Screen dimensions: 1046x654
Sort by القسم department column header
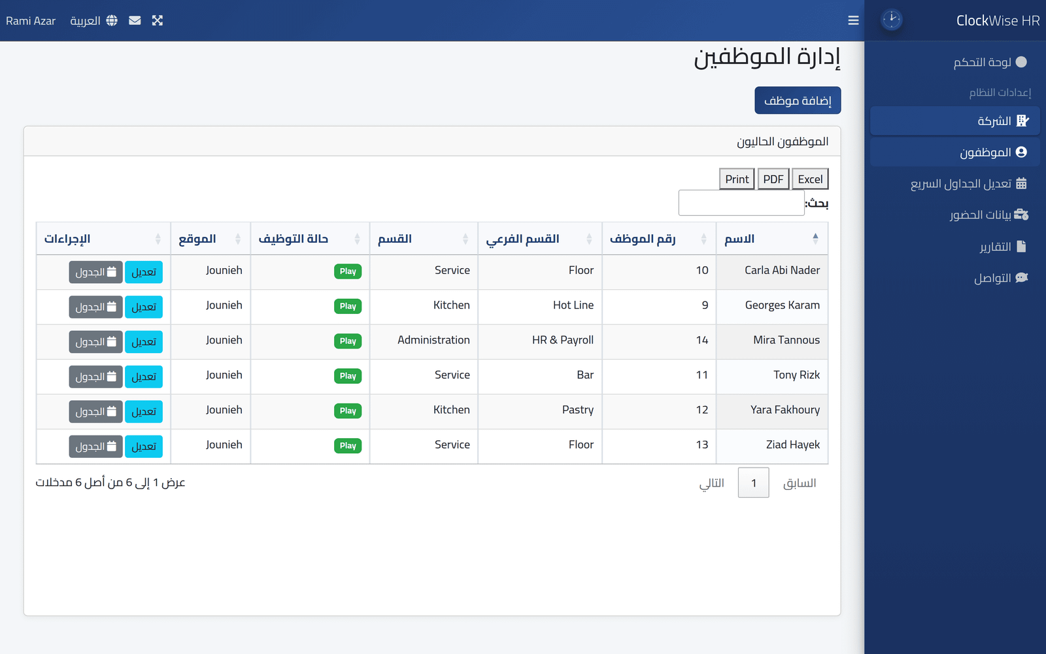click(424, 239)
